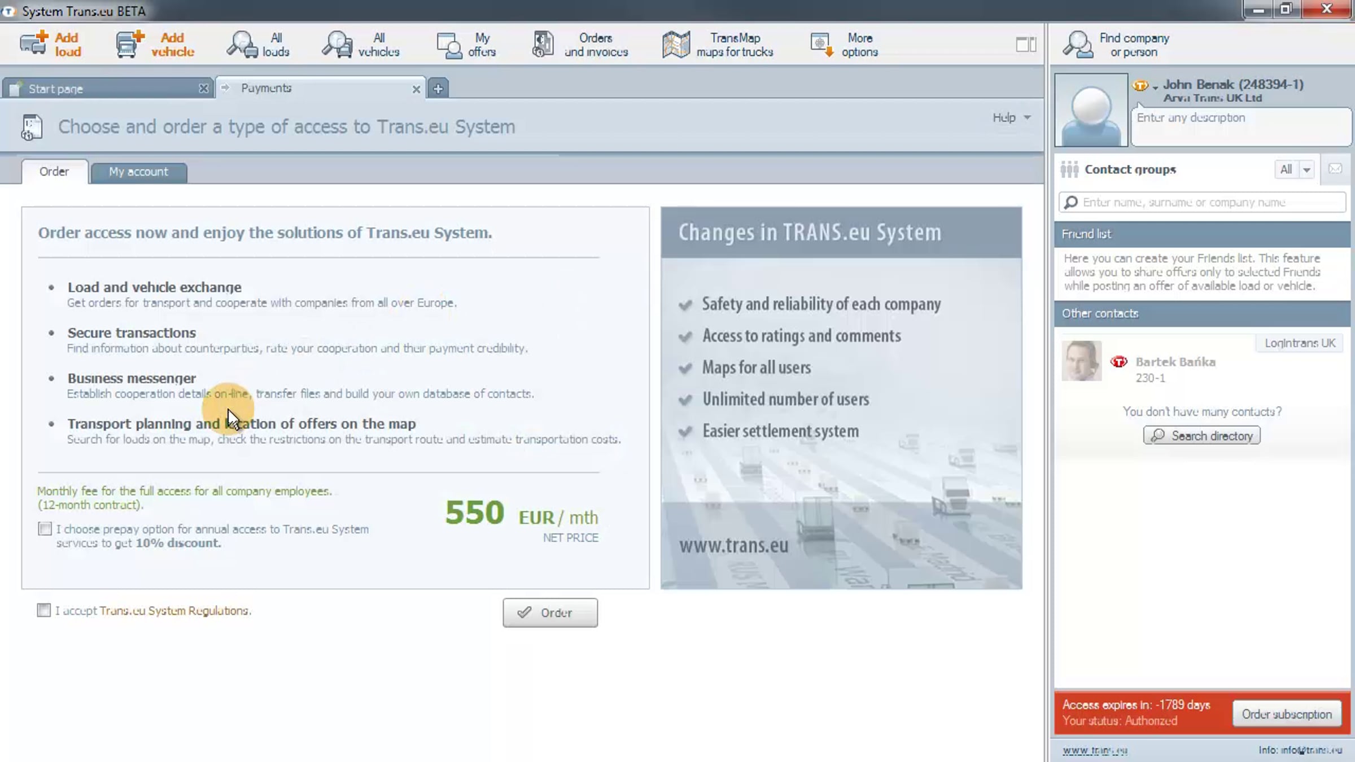The width and height of the screenshot is (1355, 762).
Task: Toggle the side panel layout icon
Action: (x=1026, y=44)
